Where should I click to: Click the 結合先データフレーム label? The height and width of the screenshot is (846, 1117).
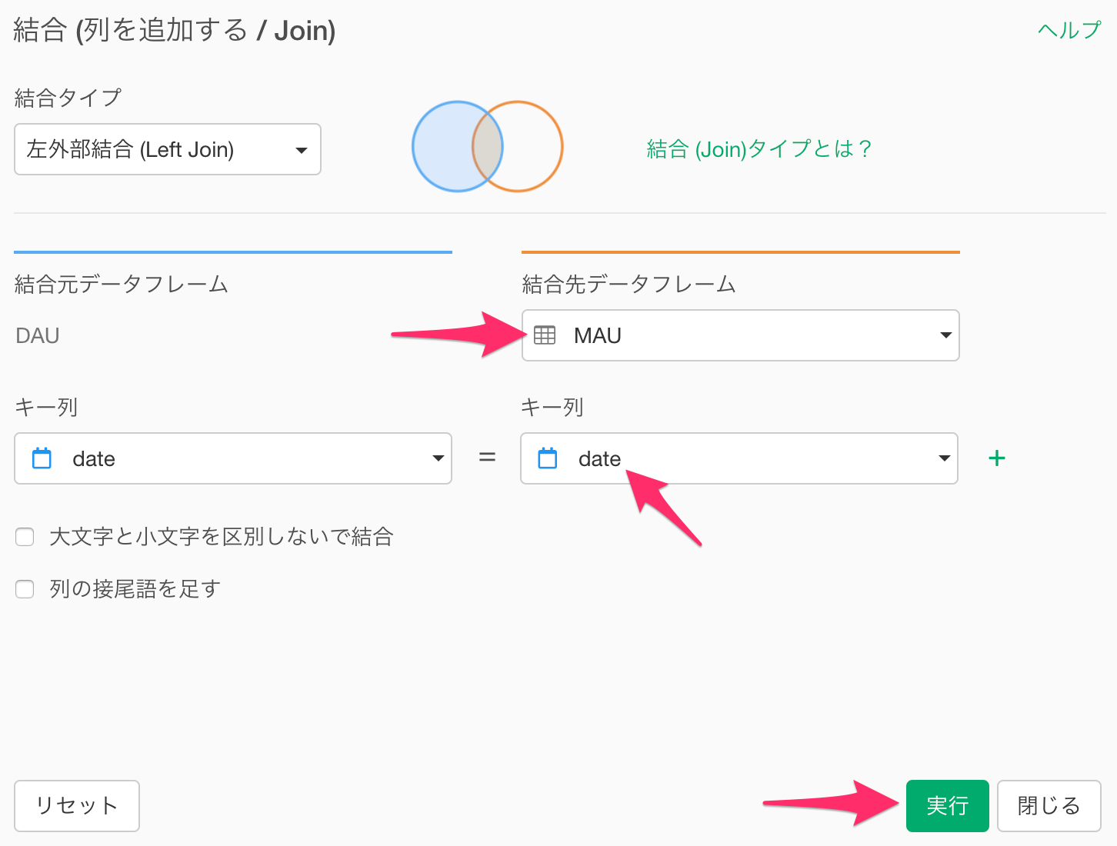pos(629,285)
